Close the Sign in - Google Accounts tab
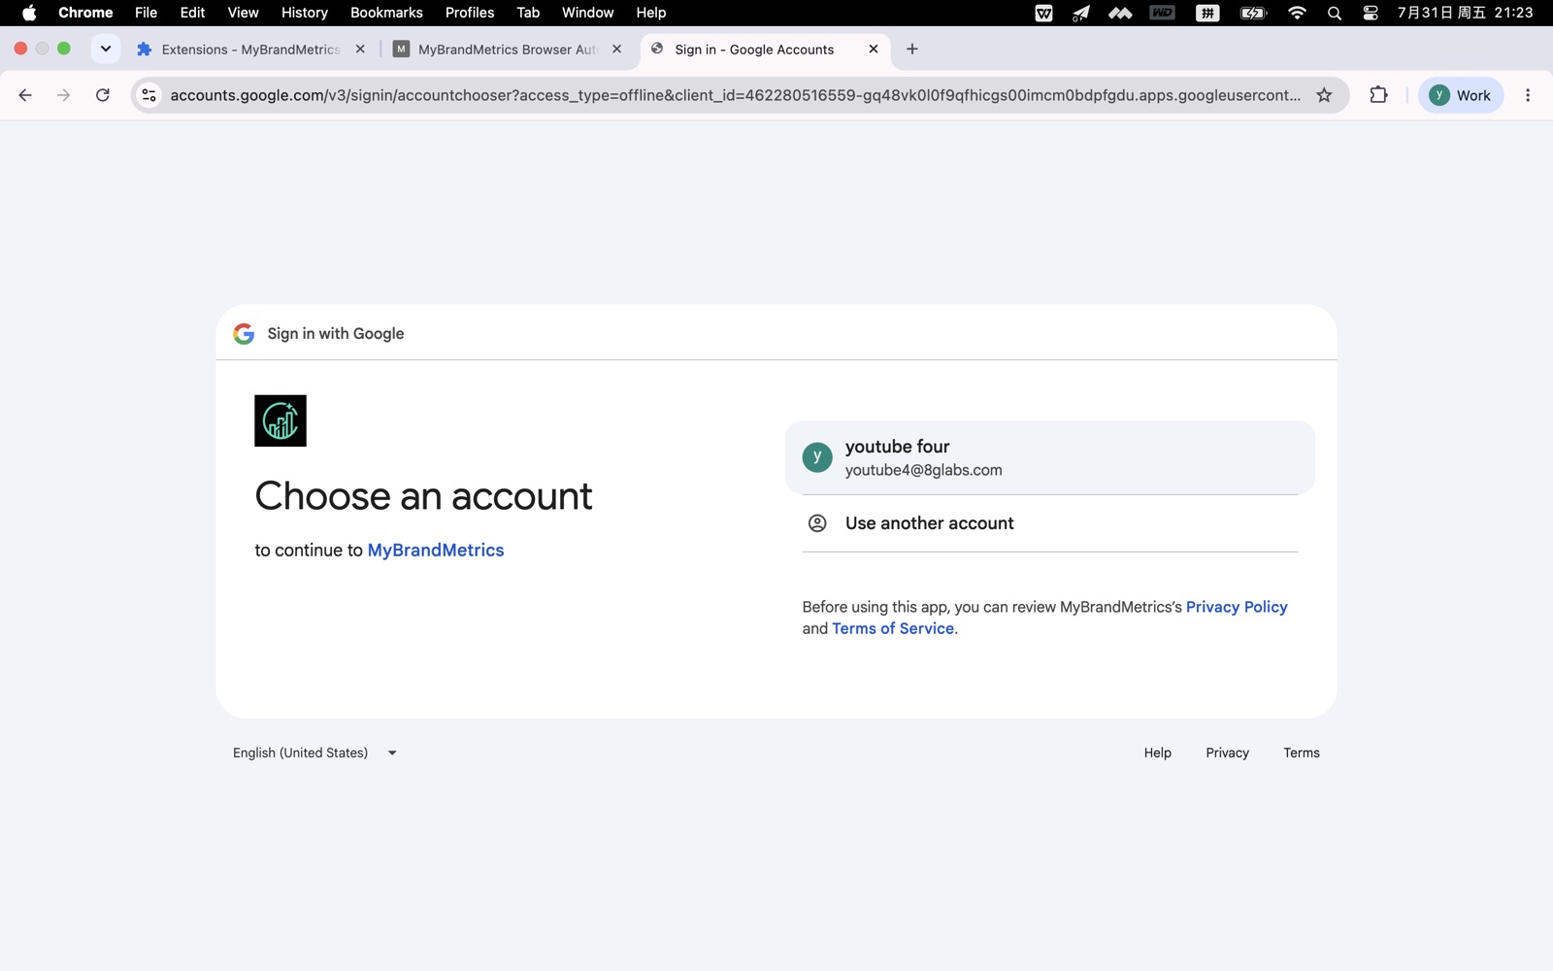This screenshot has height=971, width=1553. [874, 50]
